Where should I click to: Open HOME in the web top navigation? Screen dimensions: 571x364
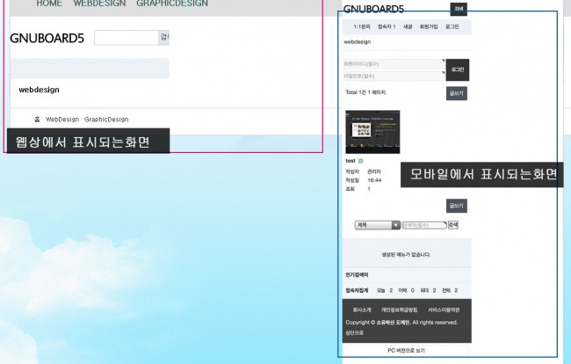tap(49, 4)
